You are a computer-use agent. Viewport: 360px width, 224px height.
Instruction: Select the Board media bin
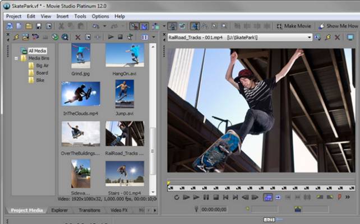coord(42,73)
